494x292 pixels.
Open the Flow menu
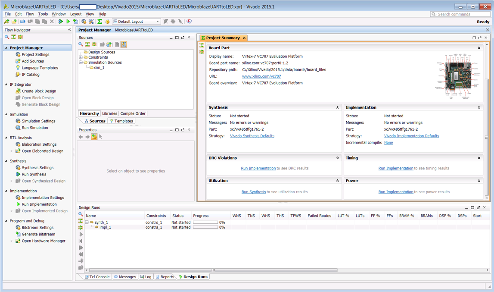[30, 14]
